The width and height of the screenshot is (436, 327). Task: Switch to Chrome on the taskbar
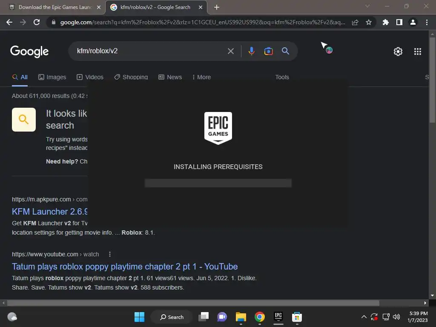pos(259,317)
